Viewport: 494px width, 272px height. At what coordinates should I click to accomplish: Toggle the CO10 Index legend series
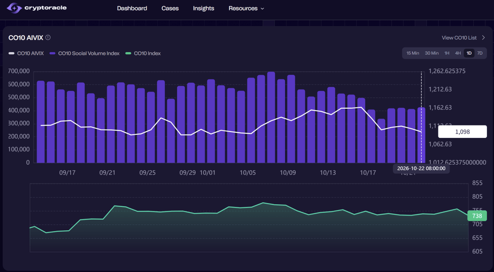click(x=143, y=53)
